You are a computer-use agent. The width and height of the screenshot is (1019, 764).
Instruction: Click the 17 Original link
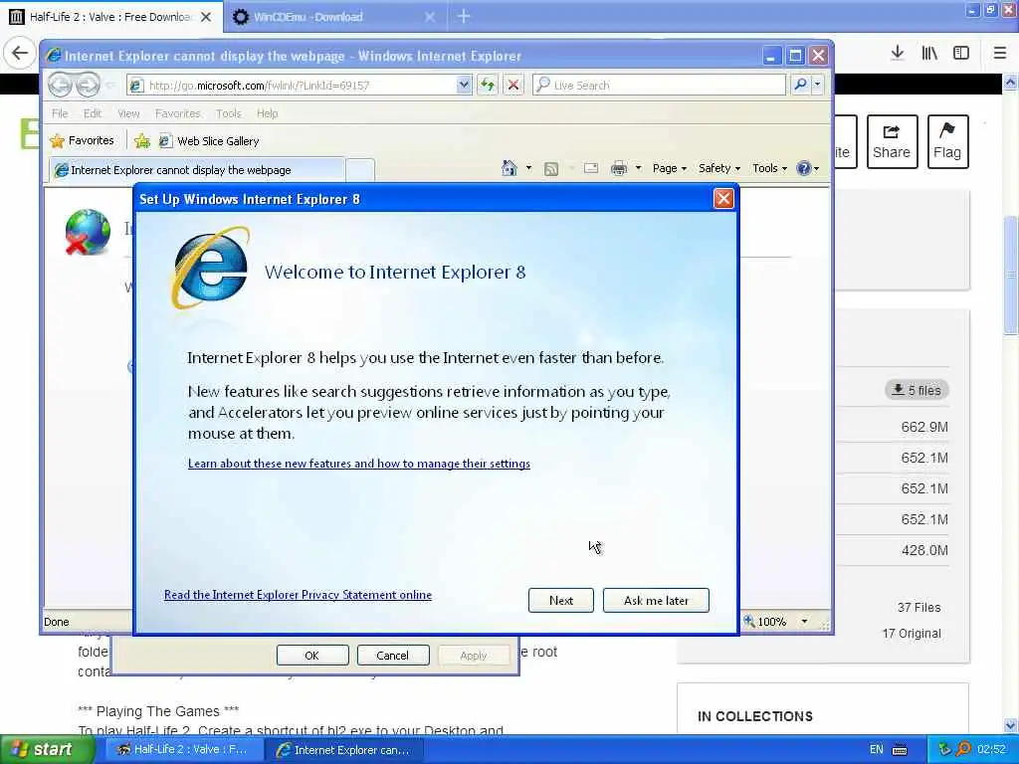click(912, 634)
